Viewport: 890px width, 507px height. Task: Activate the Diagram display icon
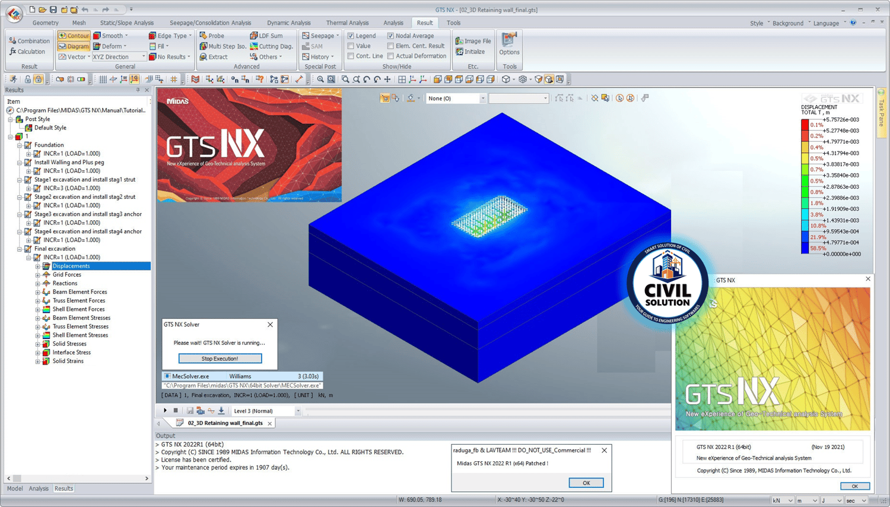pyautogui.click(x=62, y=46)
